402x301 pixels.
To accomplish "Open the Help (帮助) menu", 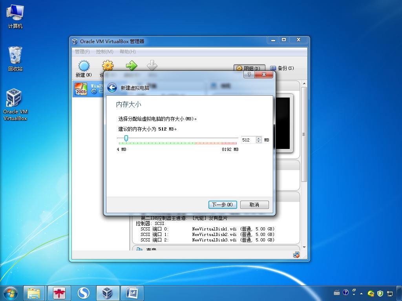I will coord(128,51).
